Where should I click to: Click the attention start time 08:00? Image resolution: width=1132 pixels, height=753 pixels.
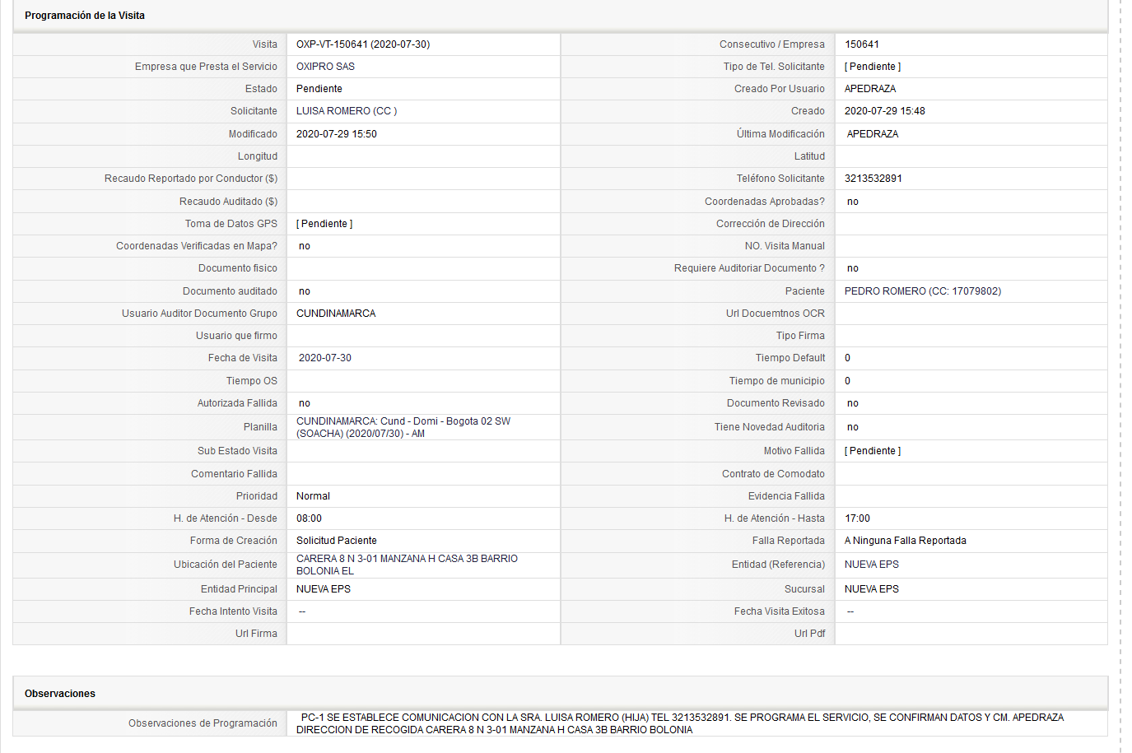point(310,518)
